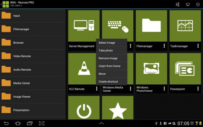The height and width of the screenshot is (127, 203).
Task: Tap the battery status icon
Action: coord(200,123)
